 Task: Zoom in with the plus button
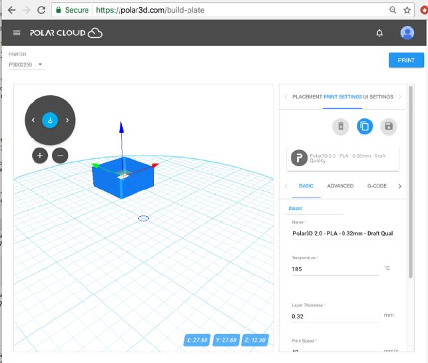click(x=40, y=155)
